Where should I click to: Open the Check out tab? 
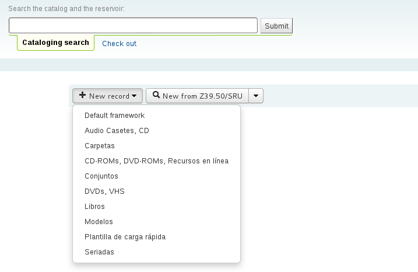[119, 44]
